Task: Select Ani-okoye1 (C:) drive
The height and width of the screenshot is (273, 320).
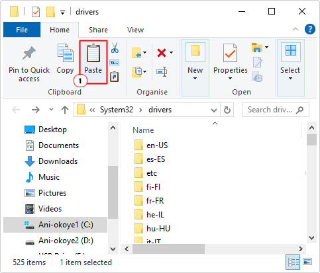Action: point(56,225)
